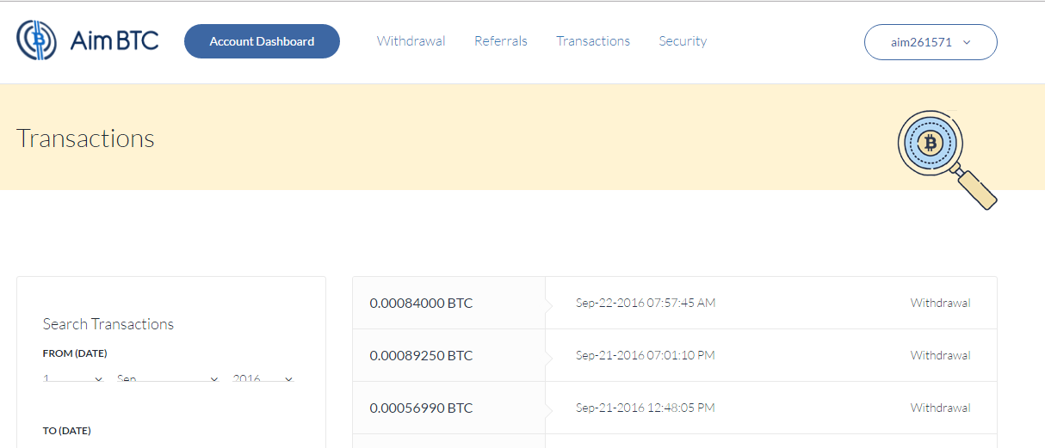The image size is (1045, 448).
Task: Click the Sep-21-2016 07:01:10 PM timestamp
Action: [x=645, y=355]
